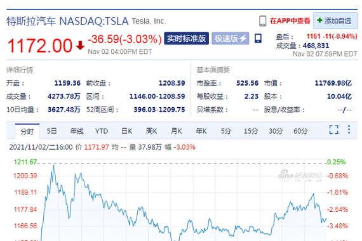This screenshot has width=362, height=241.
Task: Click the red down arrow beside 1172.00
Action: coord(80,45)
